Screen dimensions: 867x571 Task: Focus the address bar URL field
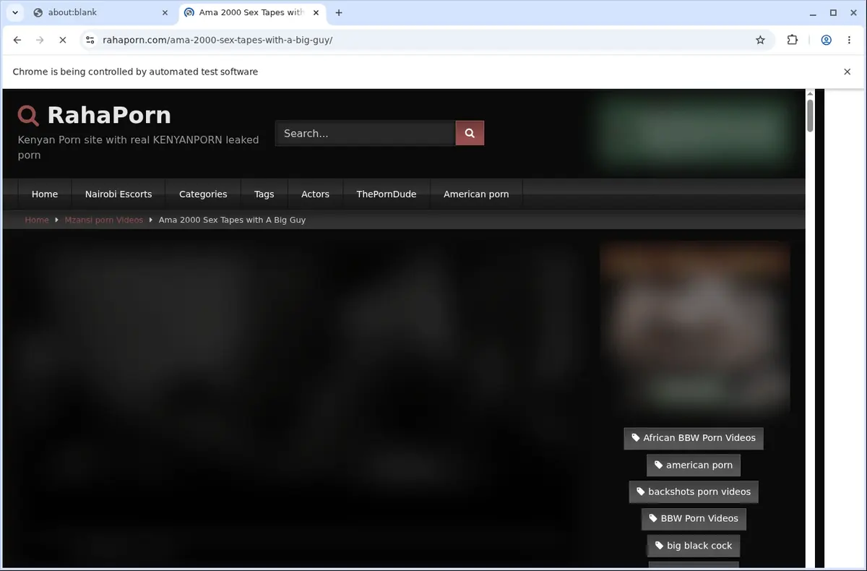[x=426, y=40]
